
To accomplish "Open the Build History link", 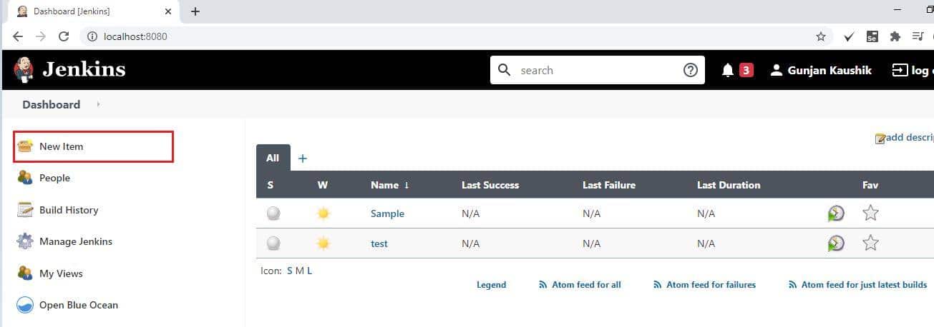I will 69,210.
